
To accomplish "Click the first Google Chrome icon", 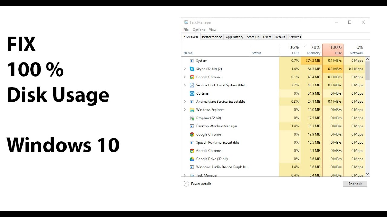I will 192,77.
